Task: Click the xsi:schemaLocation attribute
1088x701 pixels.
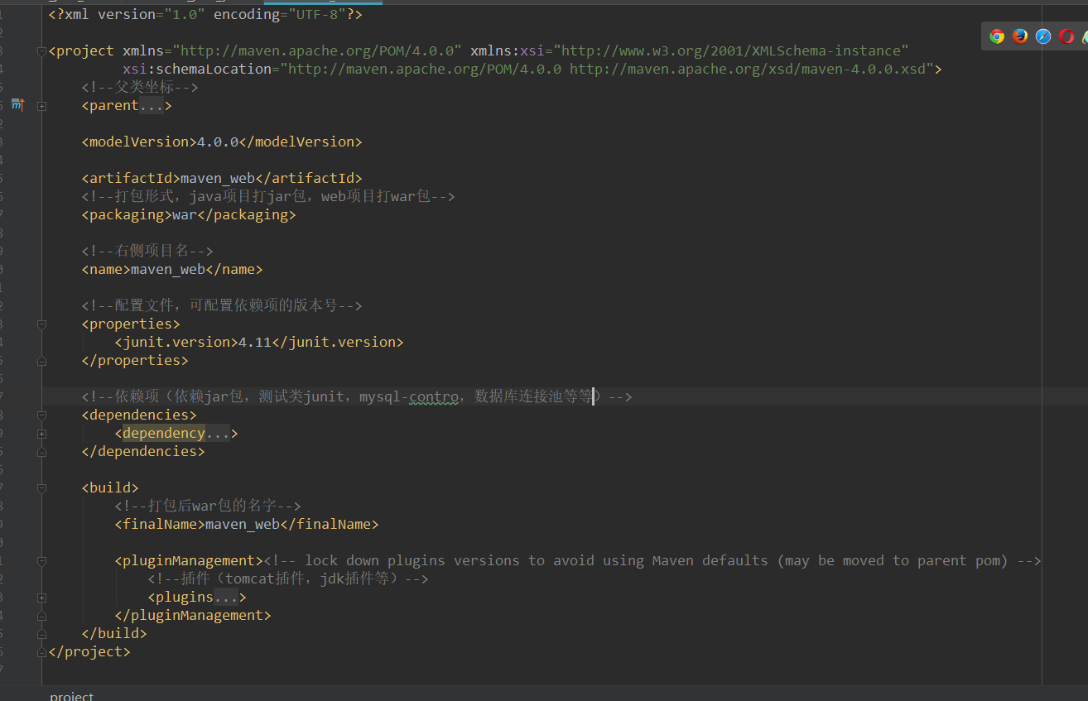Action: pyautogui.click(x=197, y=70)
